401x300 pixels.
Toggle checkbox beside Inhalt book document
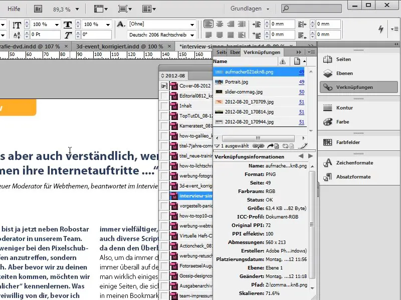[164, 106]
